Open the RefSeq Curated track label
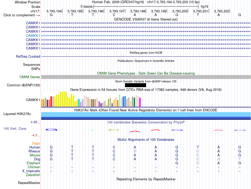 28,56
